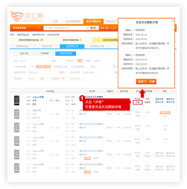187x189 pixels.
Task: Click the first iPhone product thumbnail
Action: click(x=17, y=100)
